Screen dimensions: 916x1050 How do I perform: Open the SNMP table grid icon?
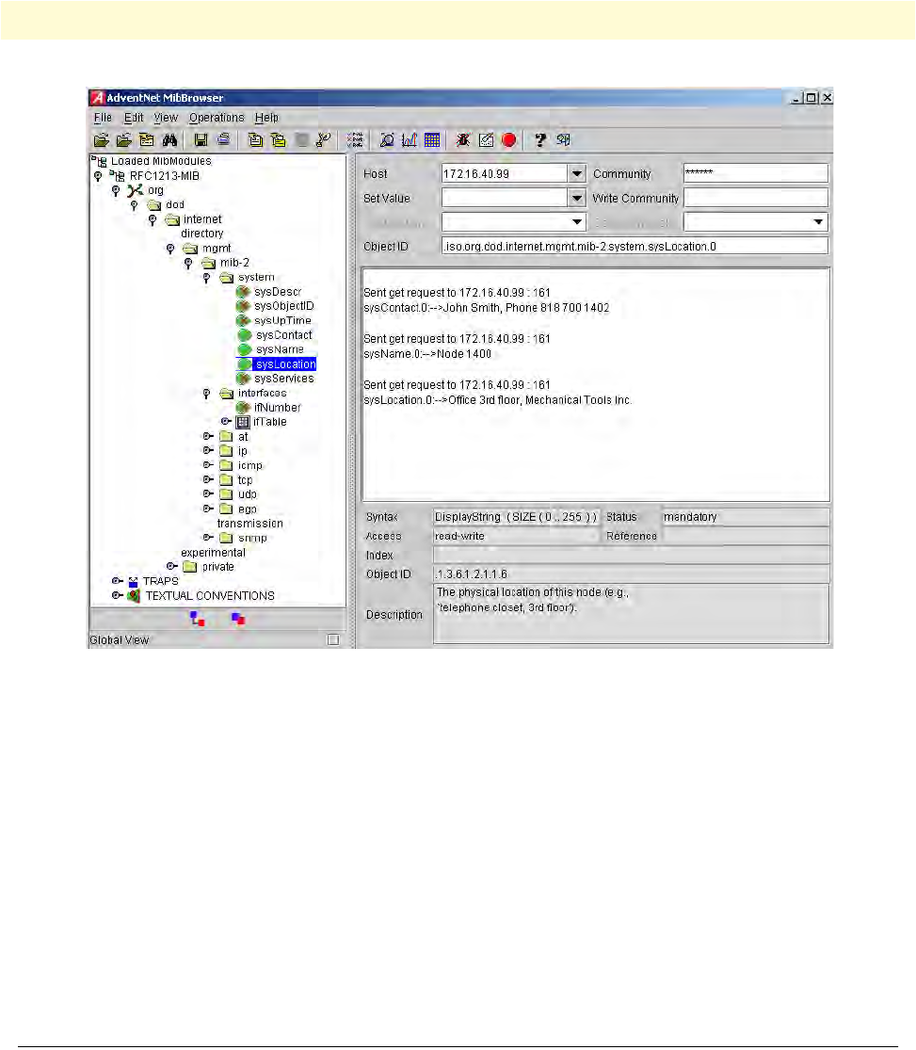tap(432, 140)
